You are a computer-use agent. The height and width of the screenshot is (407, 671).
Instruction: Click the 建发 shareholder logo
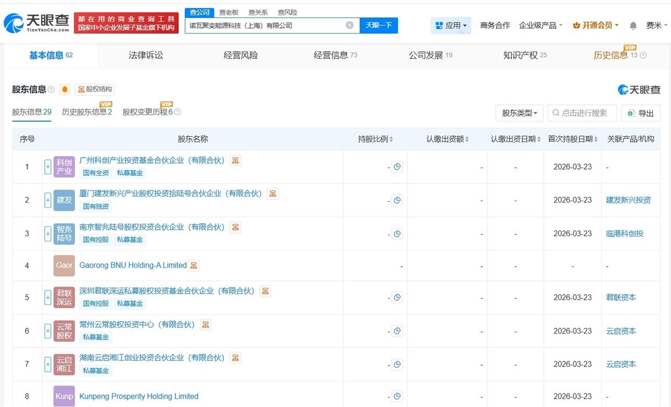[64, 200]
